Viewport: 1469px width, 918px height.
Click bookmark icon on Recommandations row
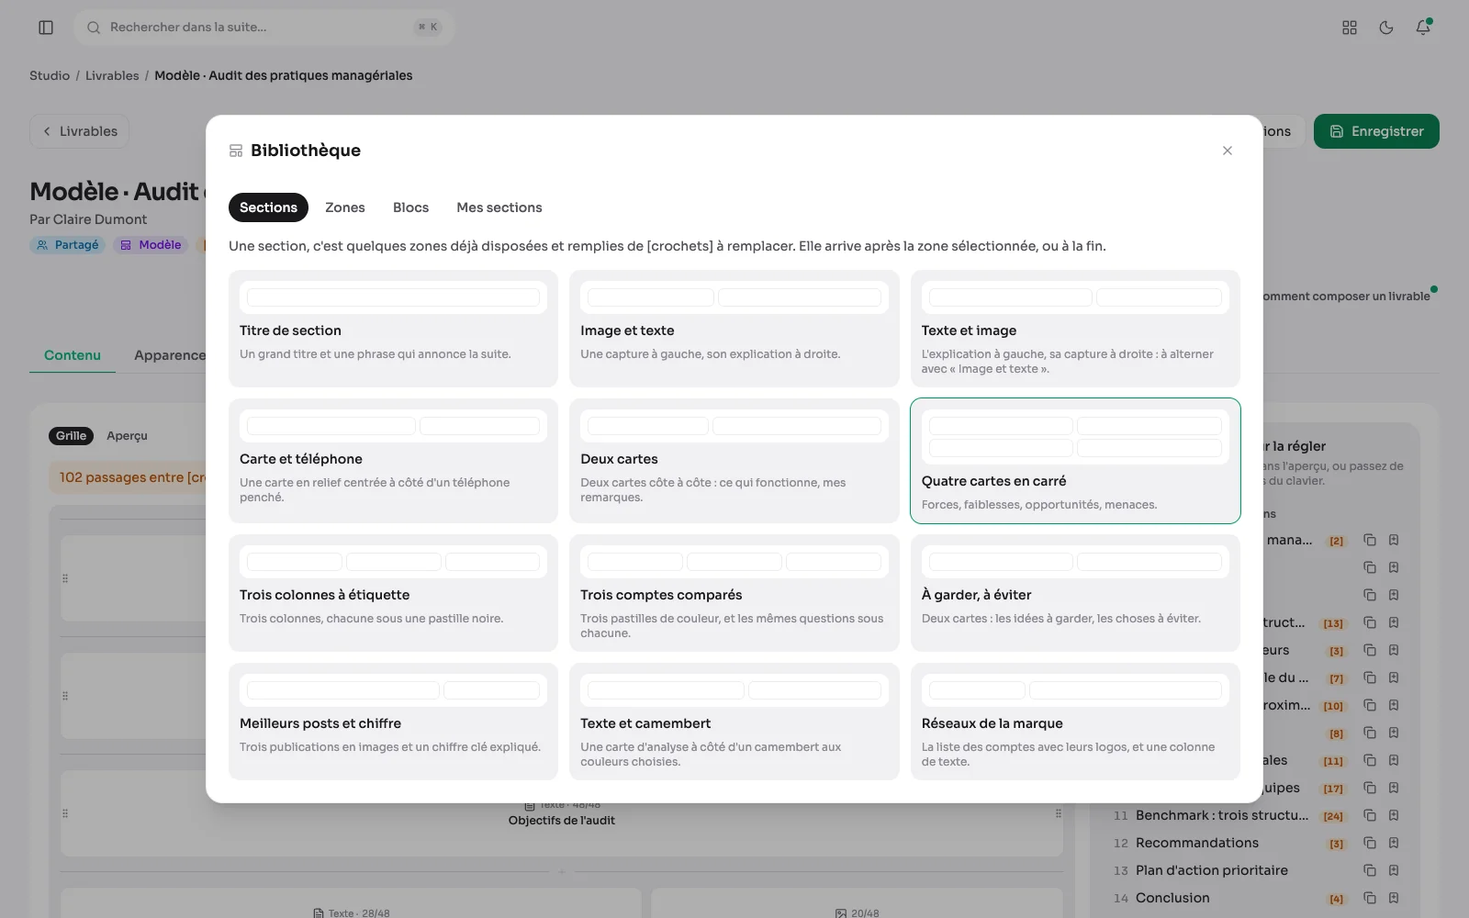click(x=1394, y=843)
